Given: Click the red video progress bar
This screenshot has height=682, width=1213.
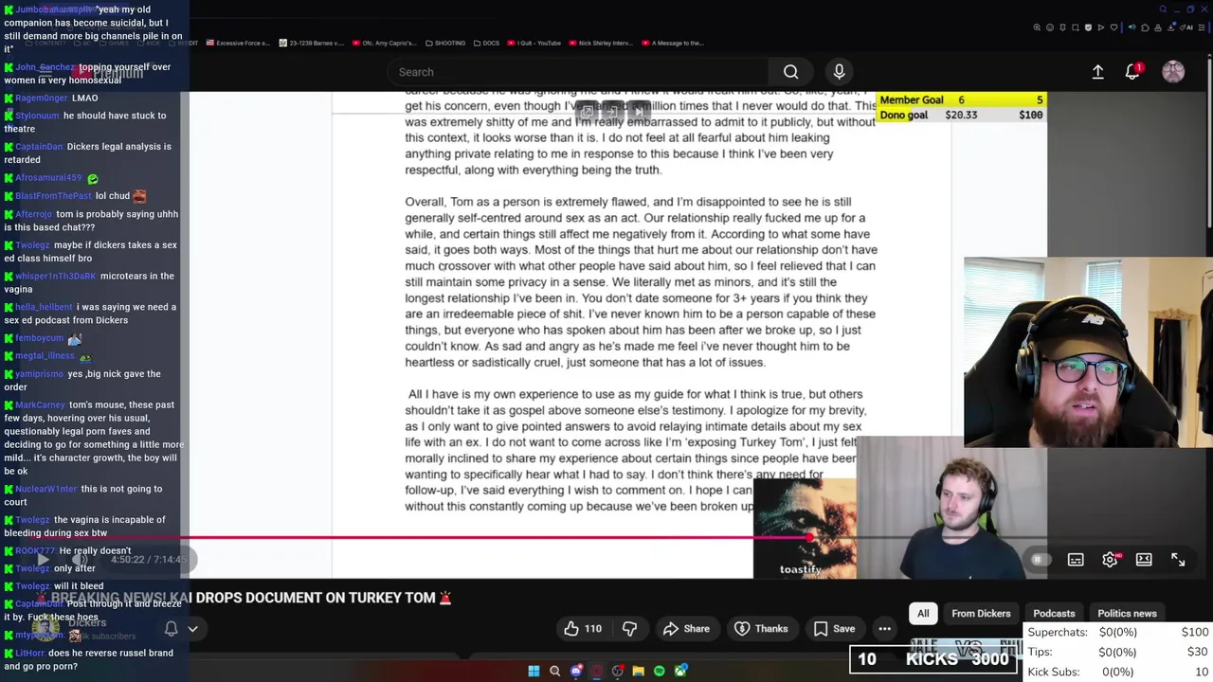Looking at the screenshot, I should tap(499, 537).
